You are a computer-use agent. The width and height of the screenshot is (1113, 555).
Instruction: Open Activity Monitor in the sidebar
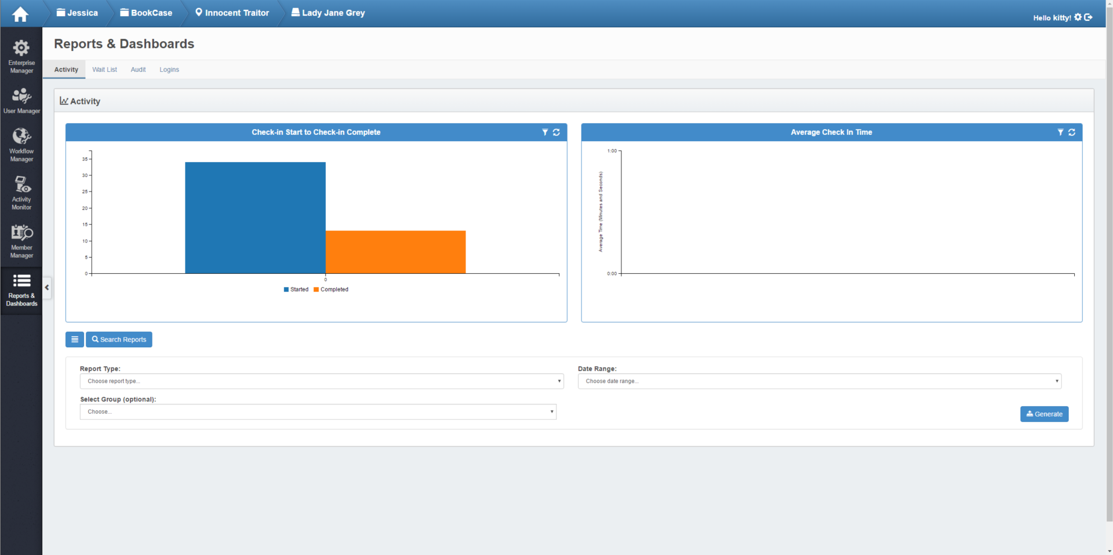[21, 193]
